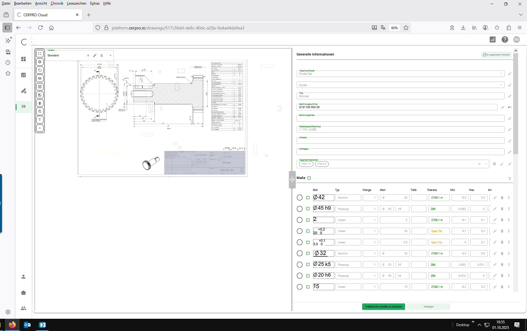Click Prüfbericht erstellen & einsehen button
Viewport: 527px width, 331px height.
point(383,306)
